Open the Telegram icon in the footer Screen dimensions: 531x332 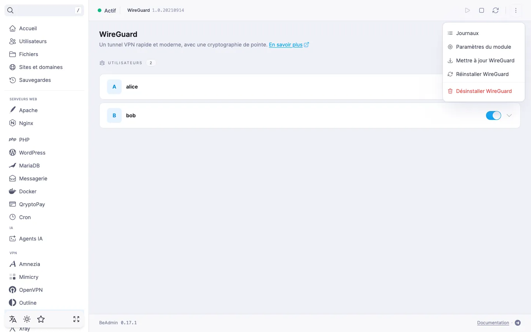coord(518,323)
